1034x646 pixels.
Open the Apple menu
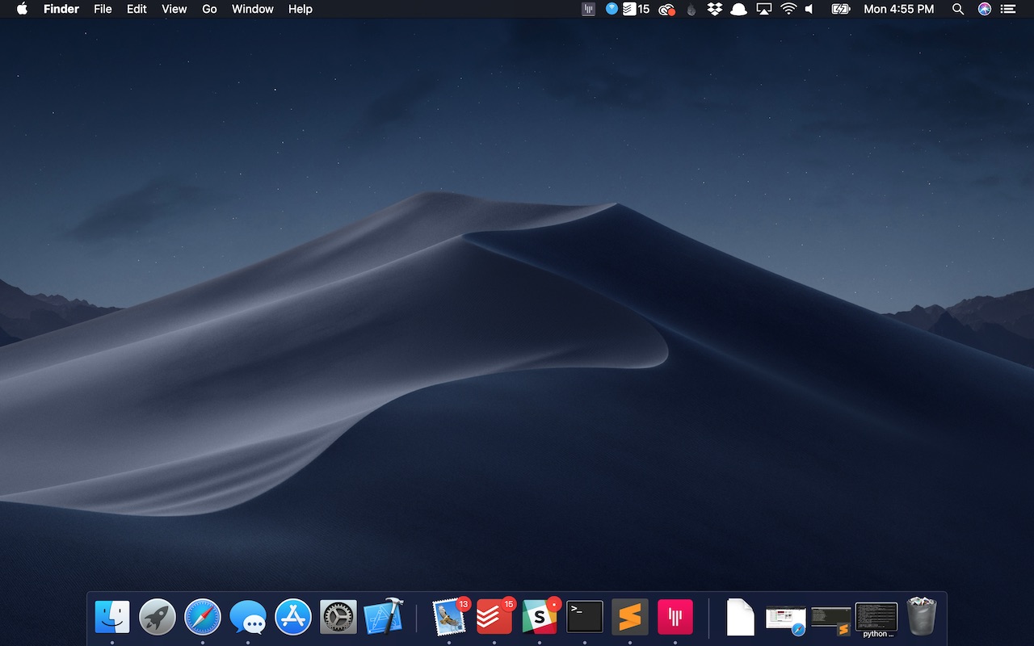coord(22,9)
